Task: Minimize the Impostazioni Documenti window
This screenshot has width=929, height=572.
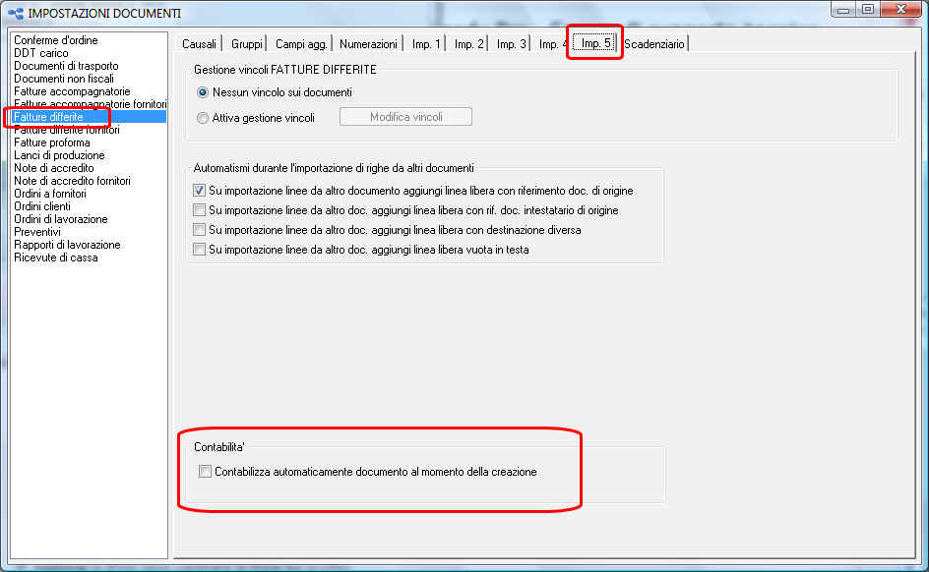Action: pyautogui.click(x=843, y=9)
